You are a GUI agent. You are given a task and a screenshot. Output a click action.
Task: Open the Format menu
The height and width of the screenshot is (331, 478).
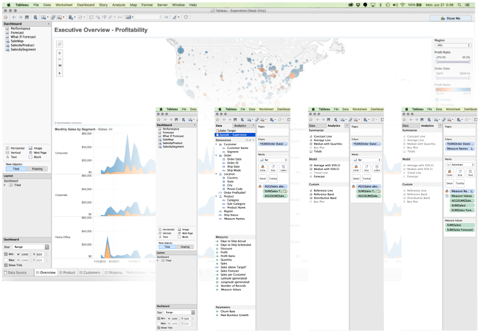pyautogui.click(x=146, y=5)
